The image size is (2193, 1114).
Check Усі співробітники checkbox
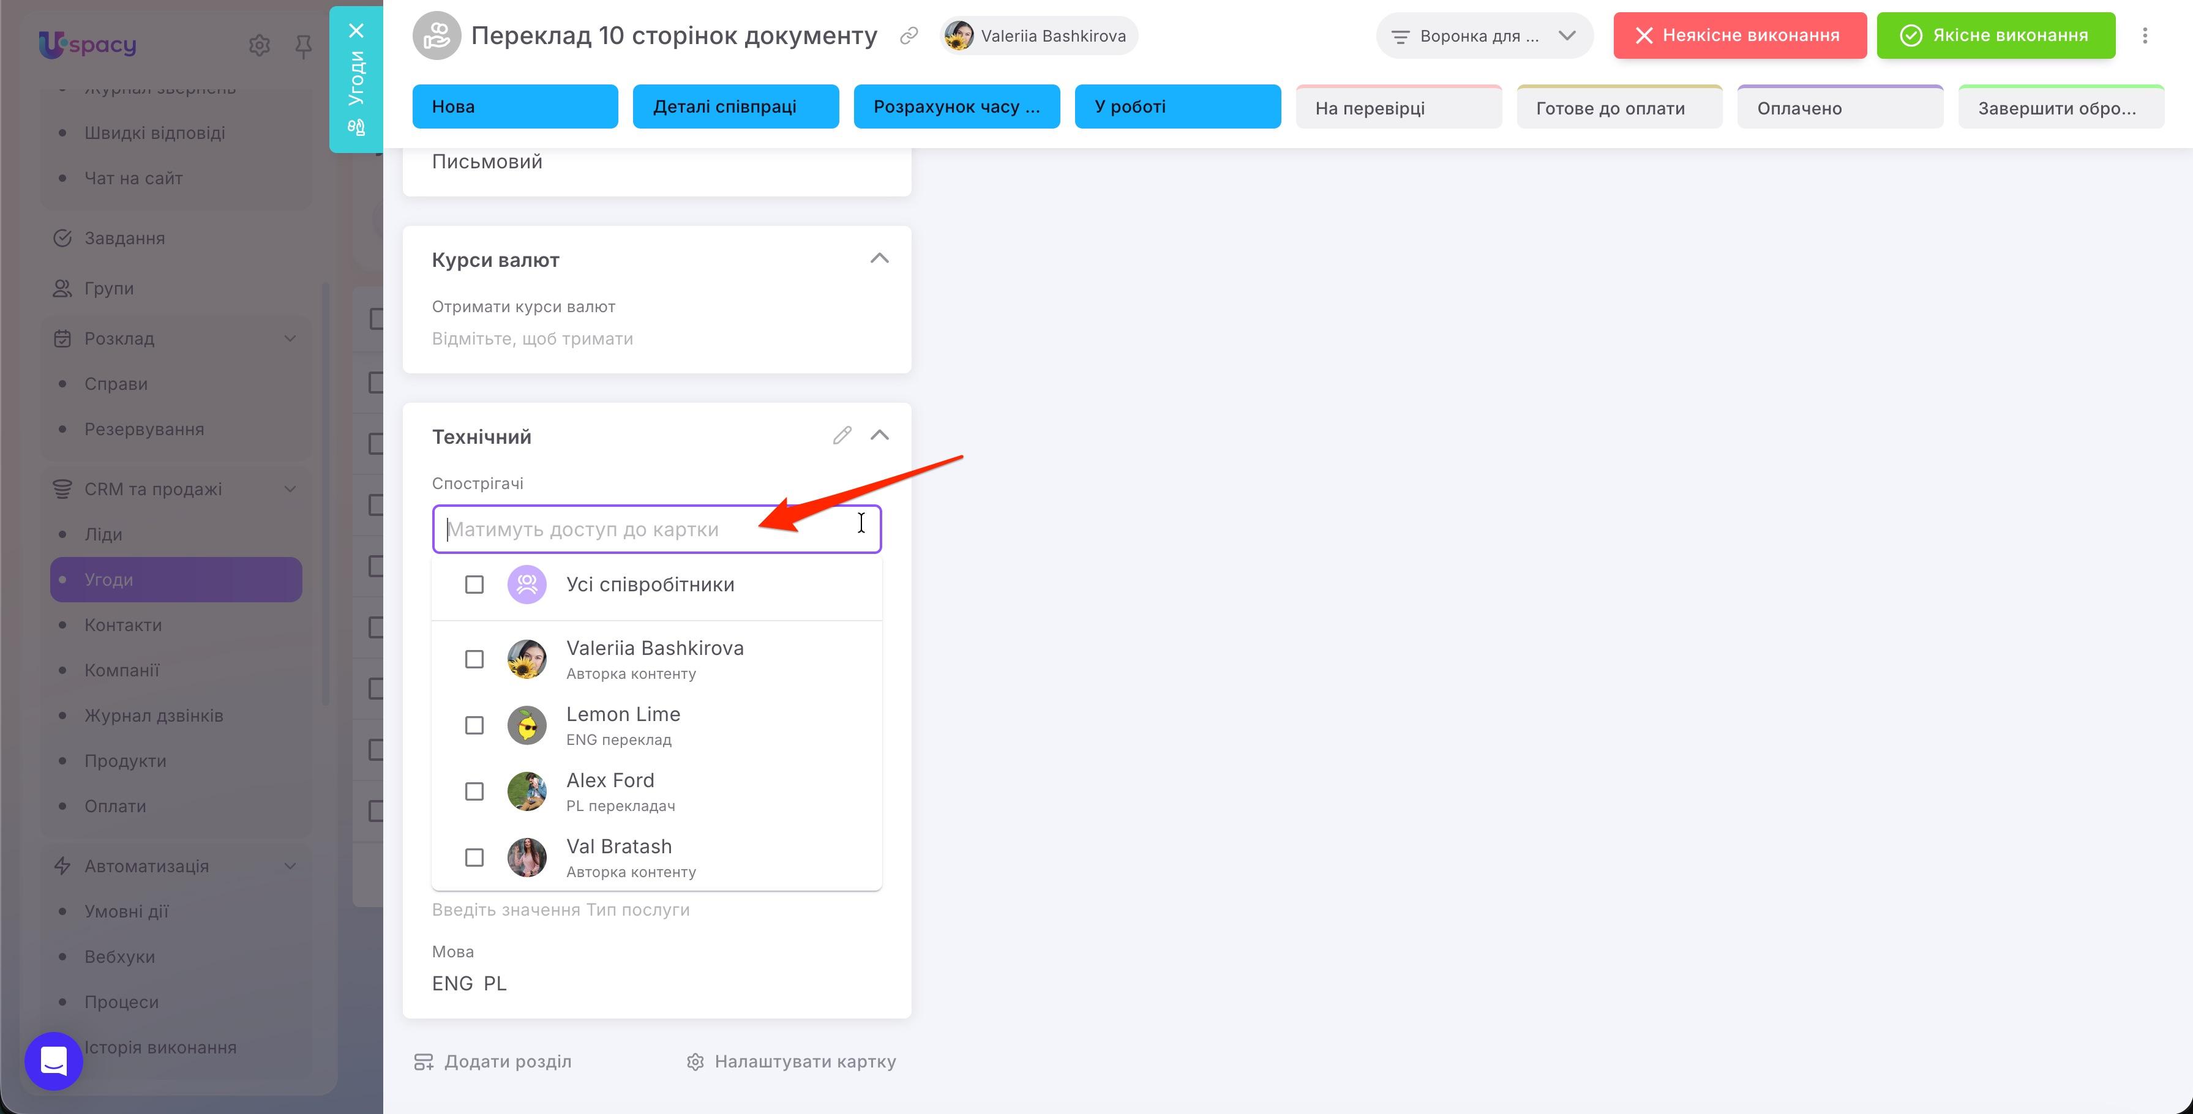(x=474, y=585)
